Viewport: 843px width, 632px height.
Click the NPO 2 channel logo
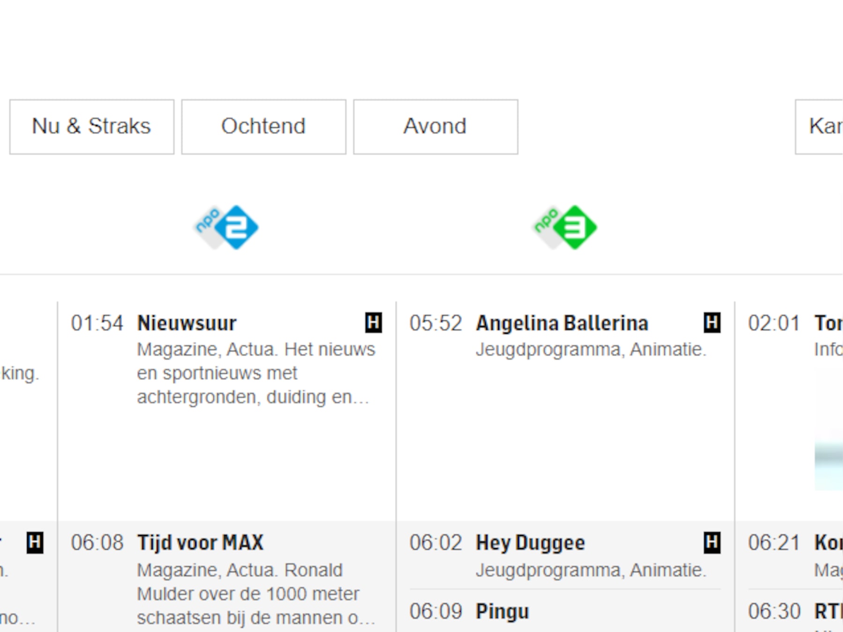click(227, 227)
